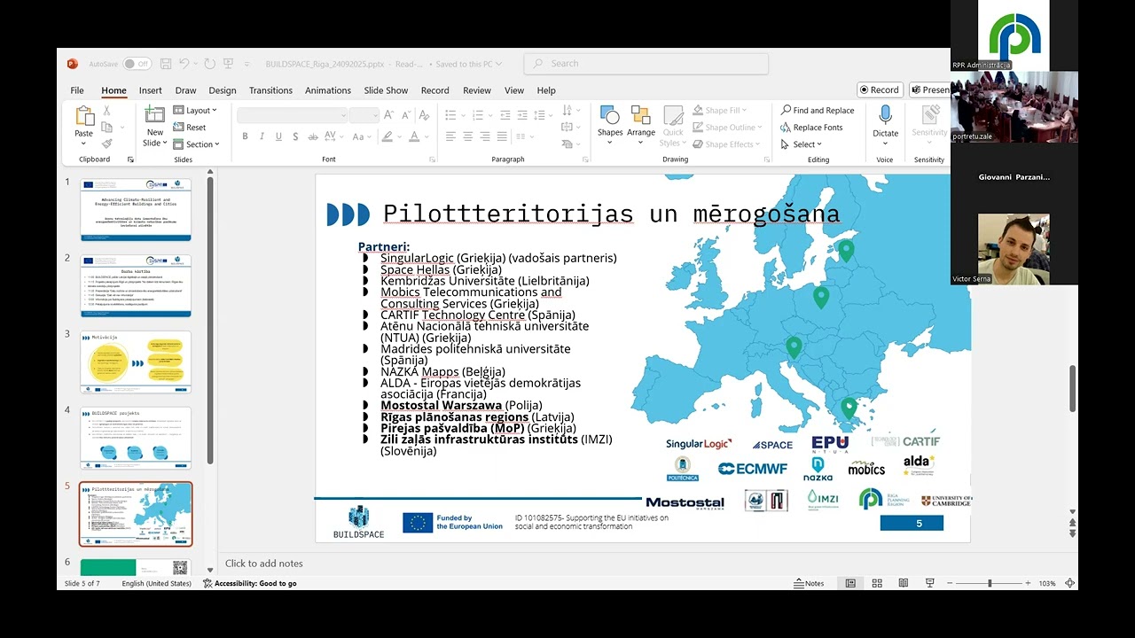The width and height of the screenshot is (1135, 638).
Task: Apply text Shadow formatting
Action: (295, 136)
